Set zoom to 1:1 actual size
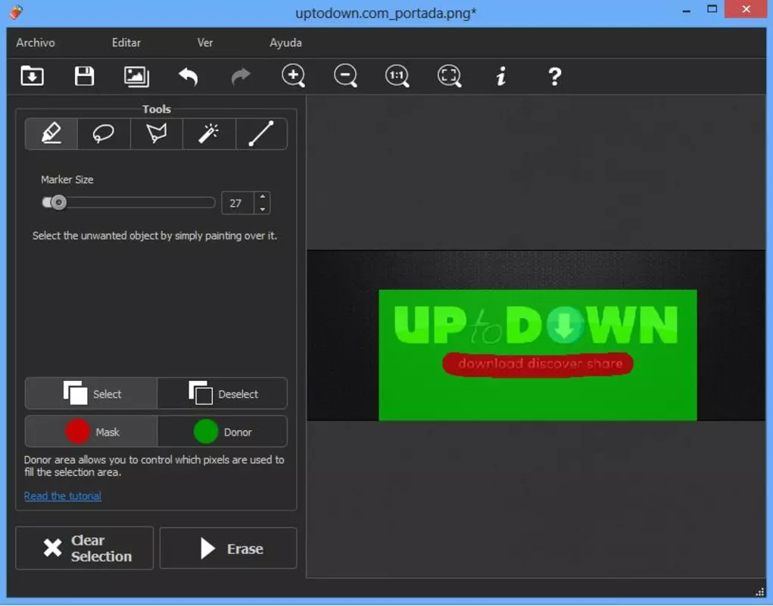The width and height of the screenshot is (773, 606). coord(397,77)
